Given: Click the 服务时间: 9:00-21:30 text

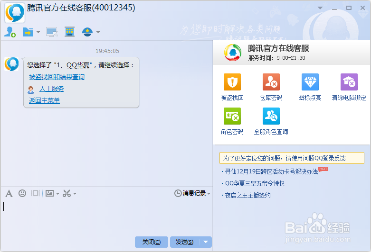Looking at the screenshot, I should [x=276, y=58].
